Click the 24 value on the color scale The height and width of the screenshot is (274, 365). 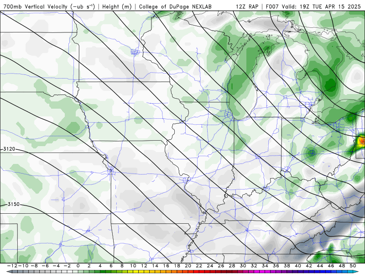point(210,266)
